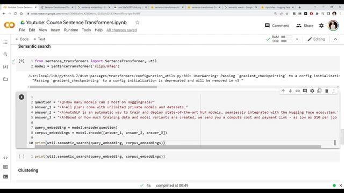The height and width of the screenshot is (193, 344).
Task: Open find and replace in sidebar
Action: [5, 54]
